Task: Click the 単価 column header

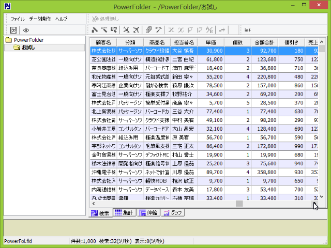Action: (x=210, y=42)
